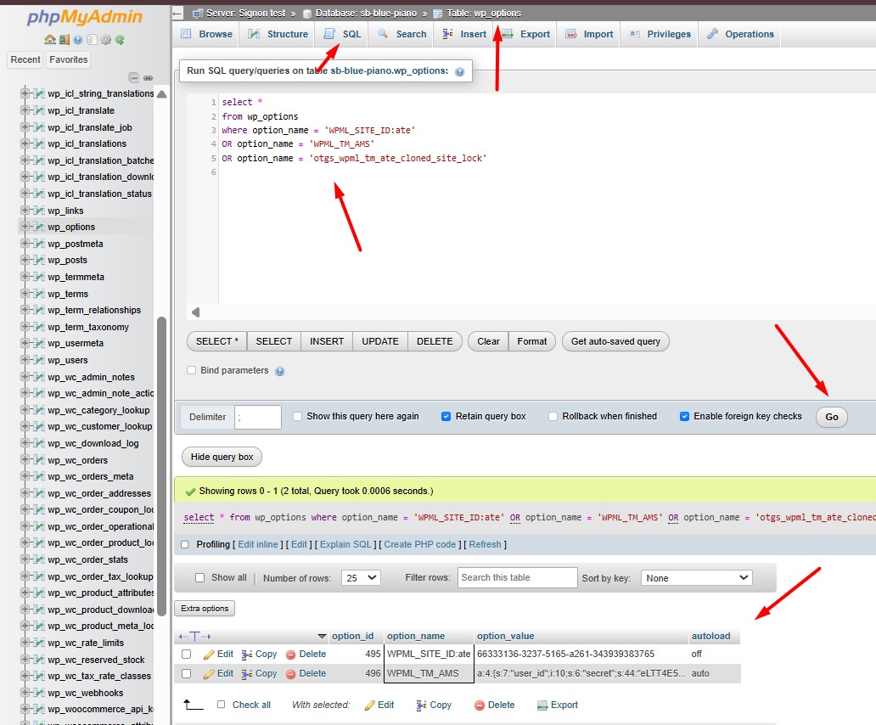Expand wp_terms tree node

coord(25,293)
